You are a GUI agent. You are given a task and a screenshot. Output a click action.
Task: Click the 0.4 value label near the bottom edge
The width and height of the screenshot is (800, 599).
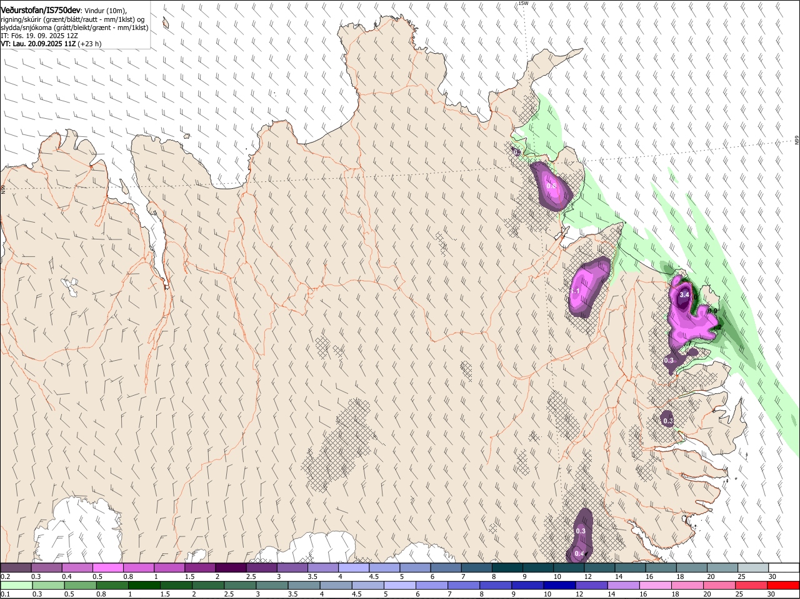pos(579,553)
